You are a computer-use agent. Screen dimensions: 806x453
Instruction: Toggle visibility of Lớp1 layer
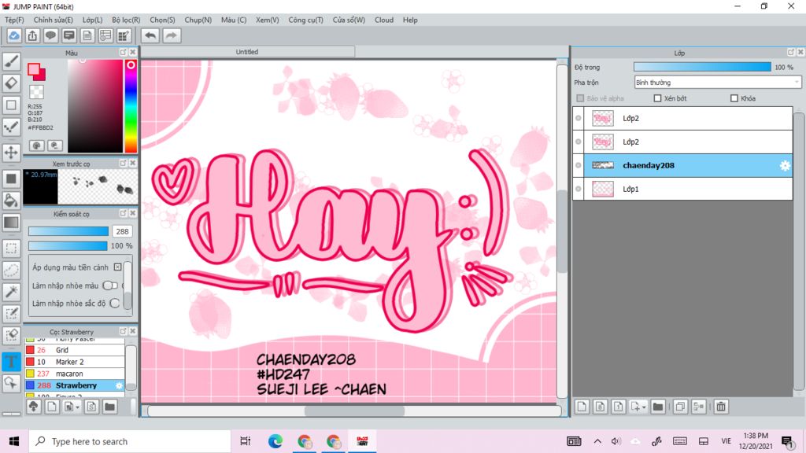579,189
